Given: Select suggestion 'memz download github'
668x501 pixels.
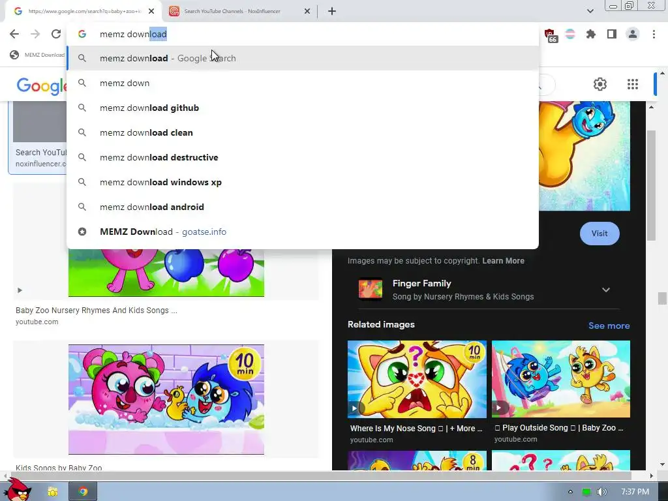Looking at the screenshot, I should tap(303, 108).
